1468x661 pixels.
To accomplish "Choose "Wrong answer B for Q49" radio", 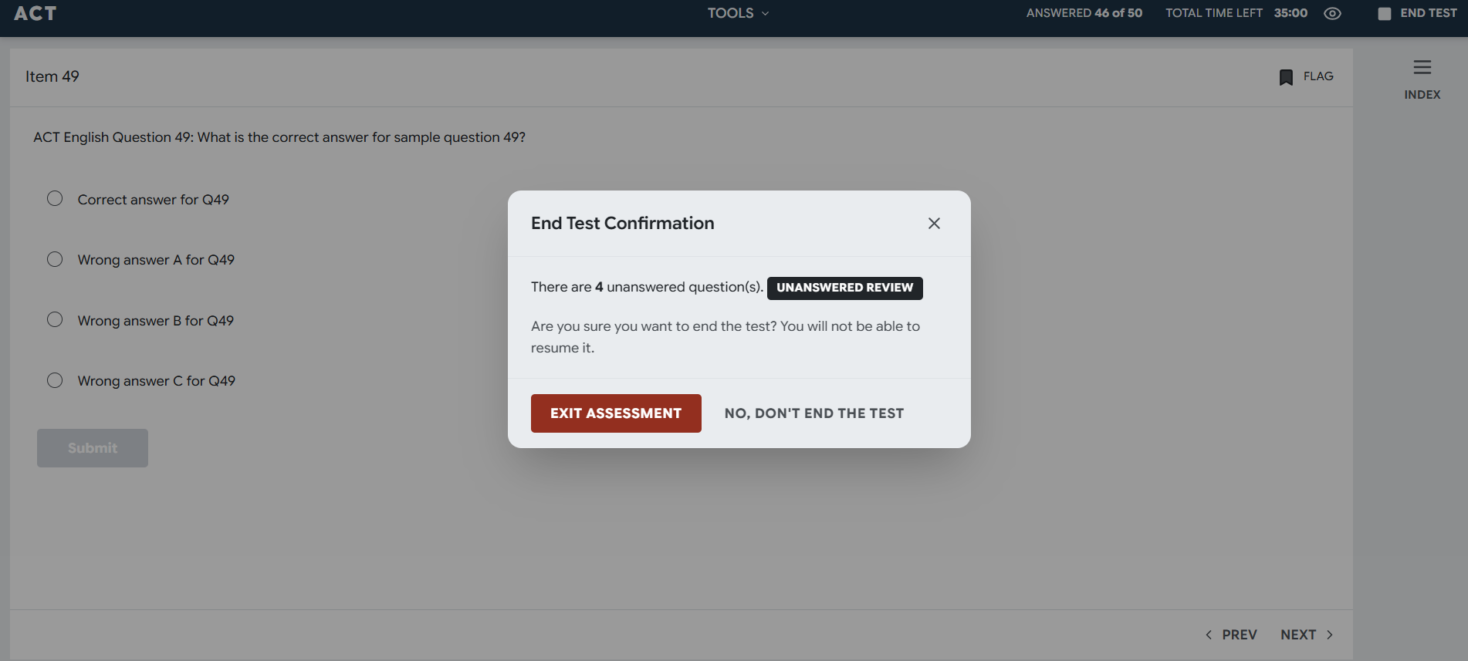I will click(x=55, y=320).
